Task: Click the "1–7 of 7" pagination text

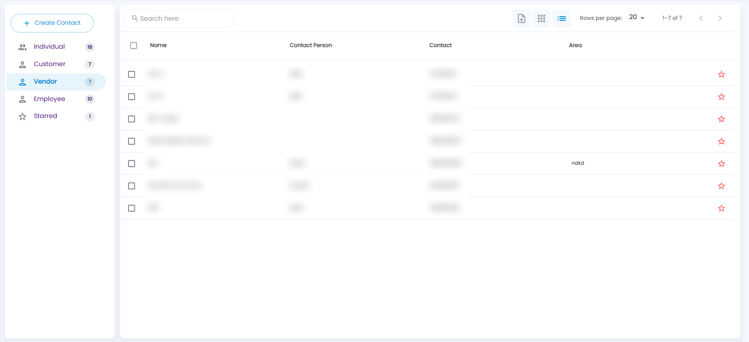Action: [x=672, y=18]
